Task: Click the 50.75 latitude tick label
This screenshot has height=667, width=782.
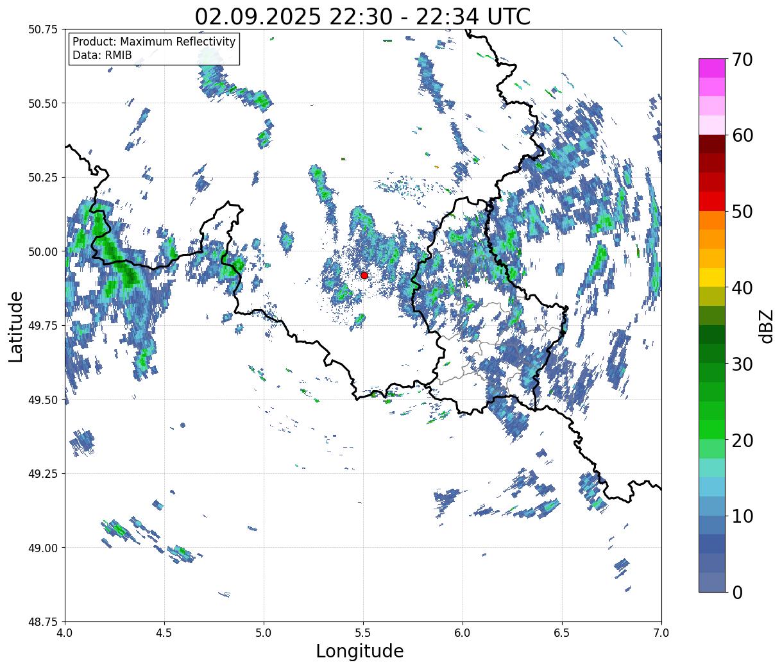Action: point(43,30)
